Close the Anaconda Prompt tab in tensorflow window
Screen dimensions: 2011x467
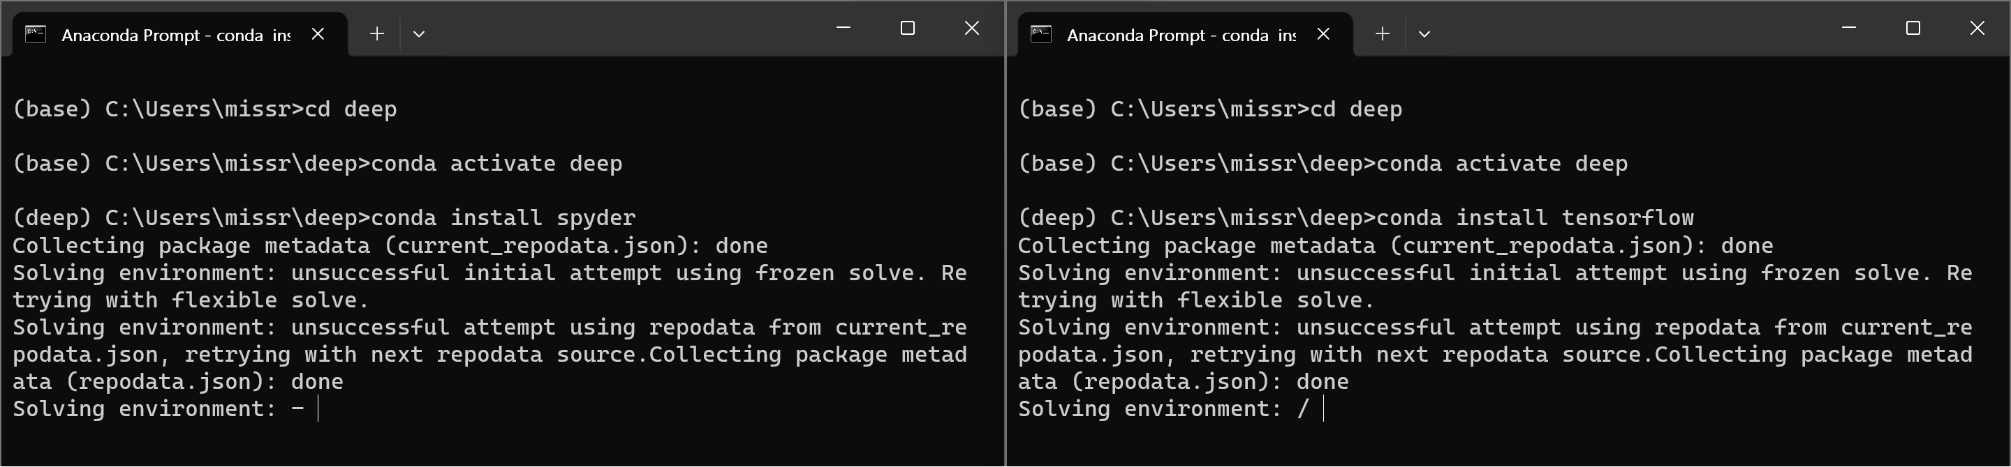click(1323, 33)
